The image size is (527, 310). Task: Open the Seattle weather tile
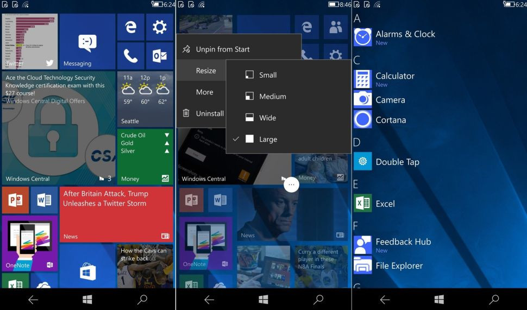click(145, 99)
